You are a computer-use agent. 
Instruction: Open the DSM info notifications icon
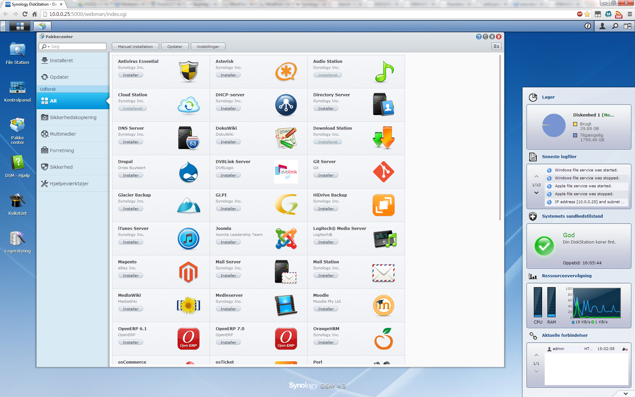588,26
